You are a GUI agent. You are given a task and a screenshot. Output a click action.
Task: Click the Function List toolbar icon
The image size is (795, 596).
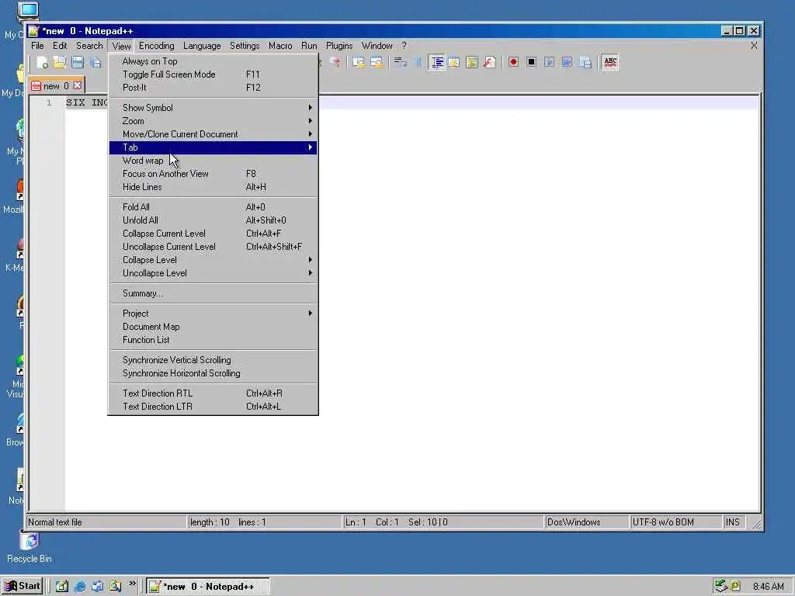pyautogui.click(x=490, y=62)
